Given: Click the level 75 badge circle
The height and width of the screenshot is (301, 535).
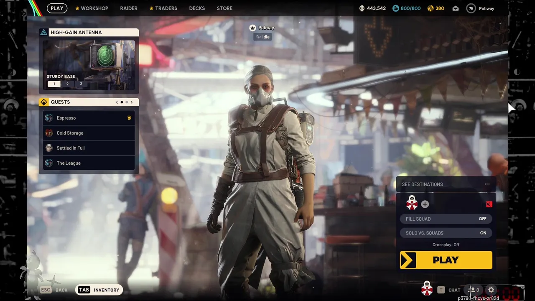Looking at the screenshot, I should point(471,8).
